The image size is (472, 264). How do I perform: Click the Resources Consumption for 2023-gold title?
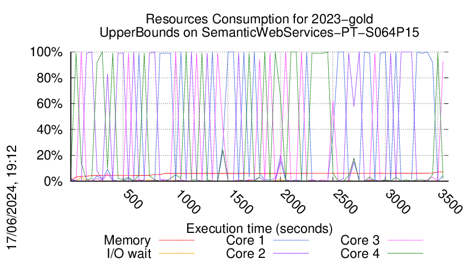click(259, 19)
